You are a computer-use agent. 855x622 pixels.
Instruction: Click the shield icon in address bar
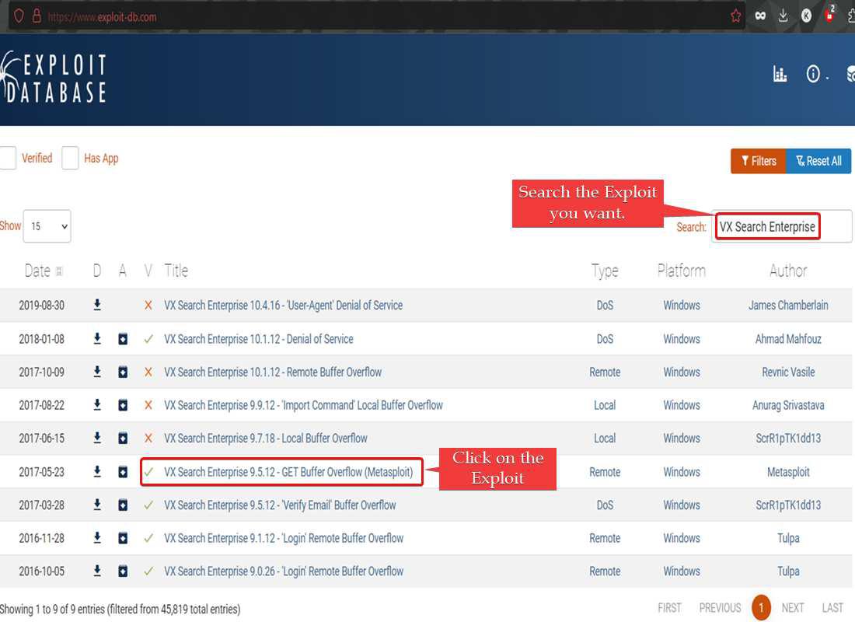(19, 16)
